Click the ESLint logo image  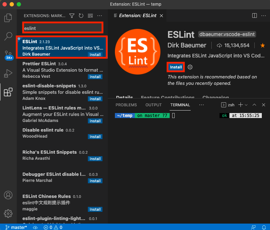[x=138, y=52]
